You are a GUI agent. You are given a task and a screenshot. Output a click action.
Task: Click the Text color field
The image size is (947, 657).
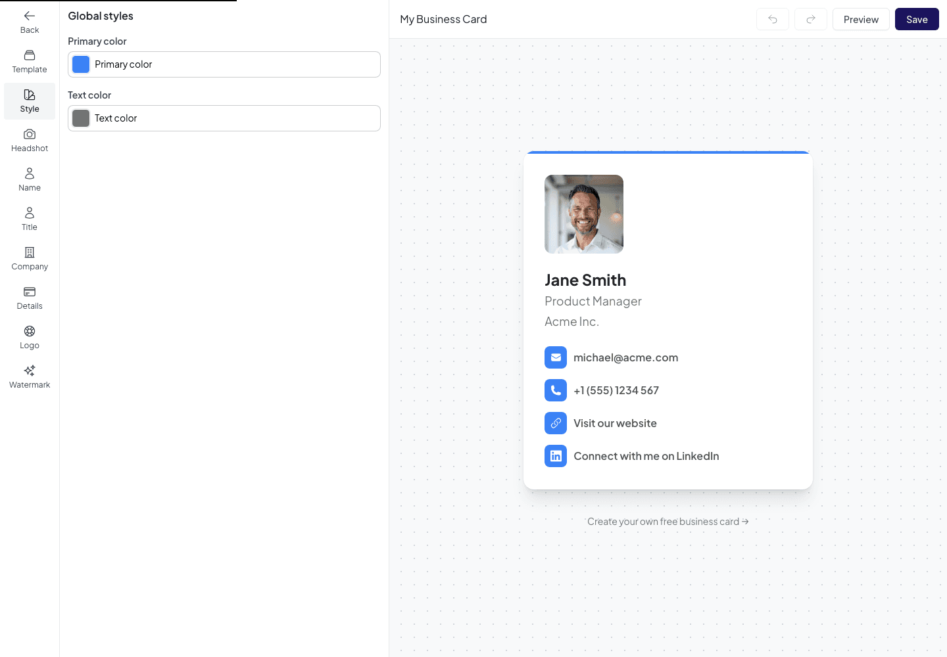[224, 118]
